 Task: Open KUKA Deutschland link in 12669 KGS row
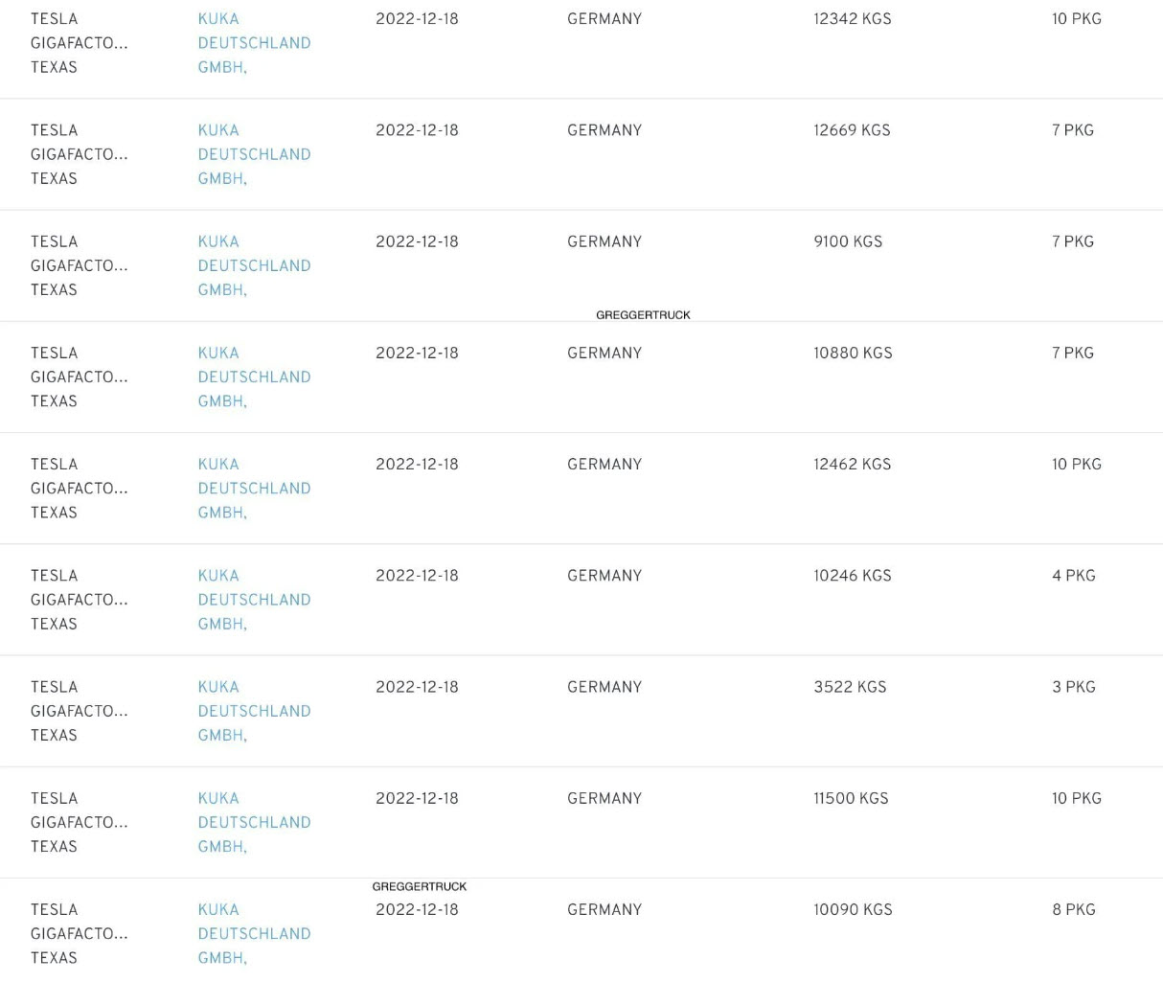tap(254, 154)
